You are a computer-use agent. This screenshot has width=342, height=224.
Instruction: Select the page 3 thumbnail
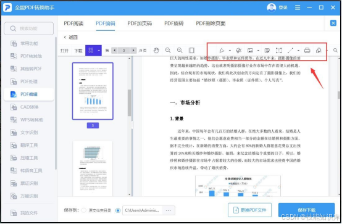[x=93, y=91]
